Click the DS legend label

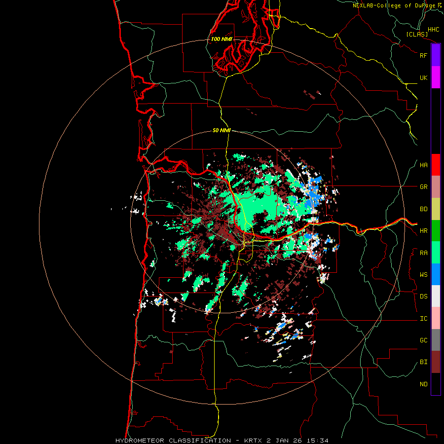coord(423,296)
